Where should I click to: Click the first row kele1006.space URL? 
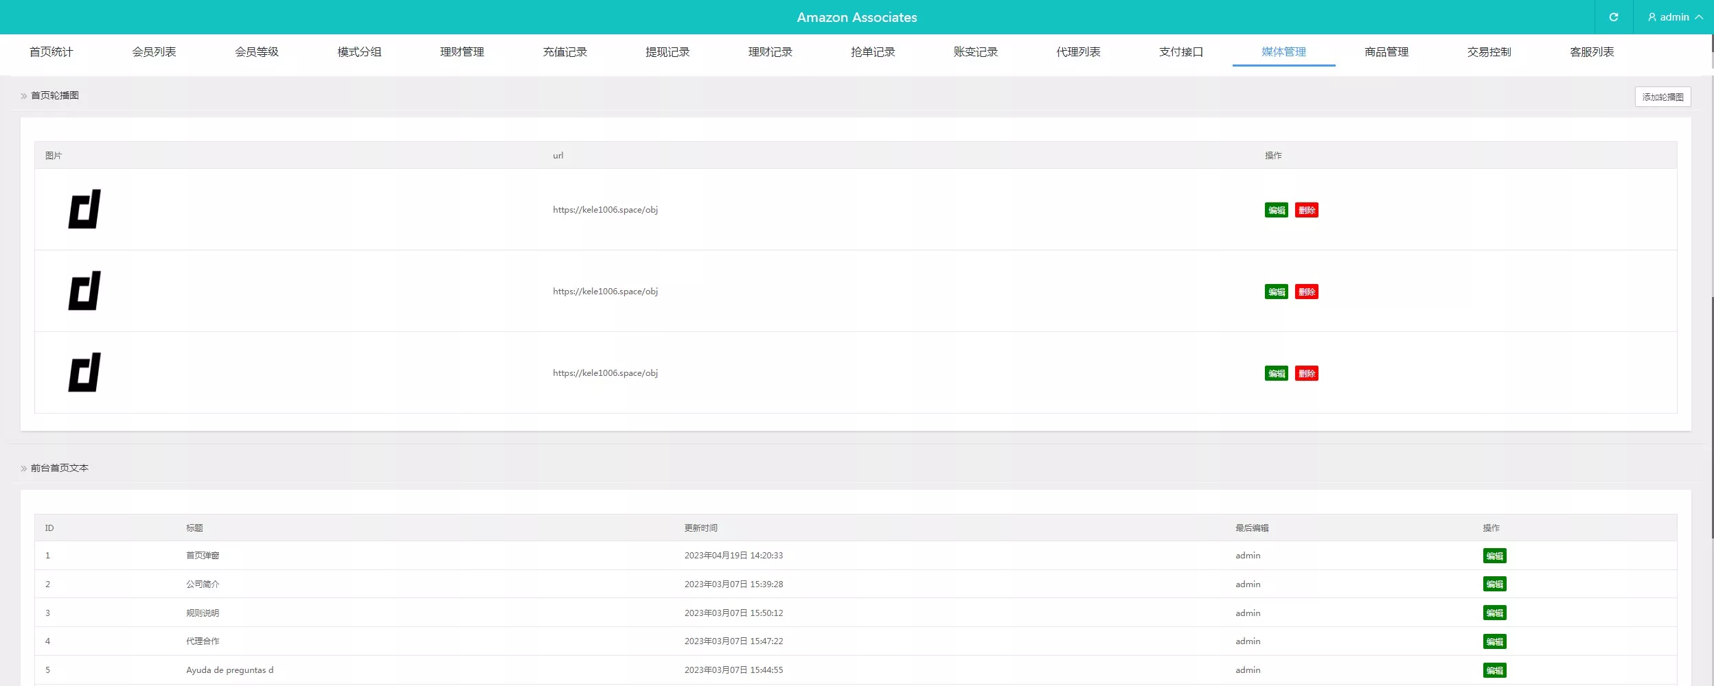click(x=605, y=210)
